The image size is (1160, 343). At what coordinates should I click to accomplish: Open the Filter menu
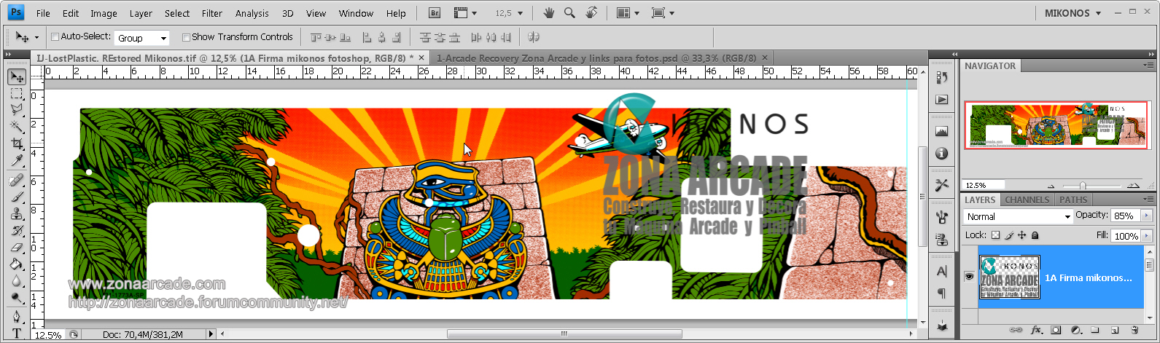click(212, 13)
